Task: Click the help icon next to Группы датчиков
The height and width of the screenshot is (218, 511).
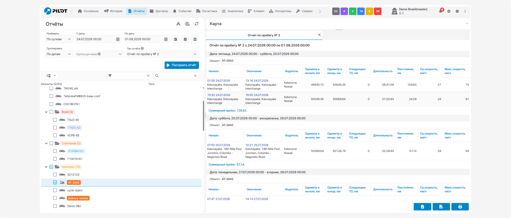Action: (x=99, y=54)
